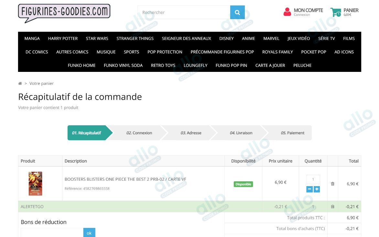Open the POP PROTECTION category
Image resolution: width=379 pixels, height=237 pixels.
pyautogui.click(x=165, y=52)
